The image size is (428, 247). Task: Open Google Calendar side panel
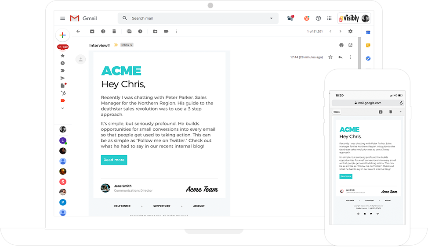[x=368, y=32]
